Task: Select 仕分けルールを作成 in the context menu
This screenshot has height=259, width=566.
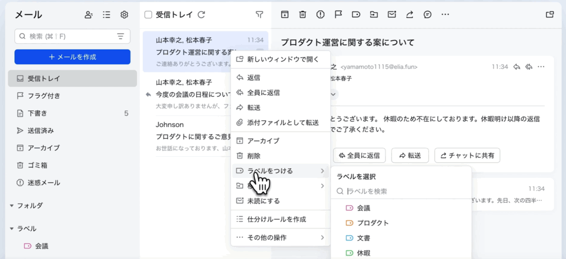Action: (x=276, y=219)
